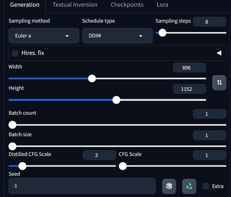Open the Sampling method dropdown
Image resolution: width=231 pixels, height=197 pixels.
tap(44, 36)
